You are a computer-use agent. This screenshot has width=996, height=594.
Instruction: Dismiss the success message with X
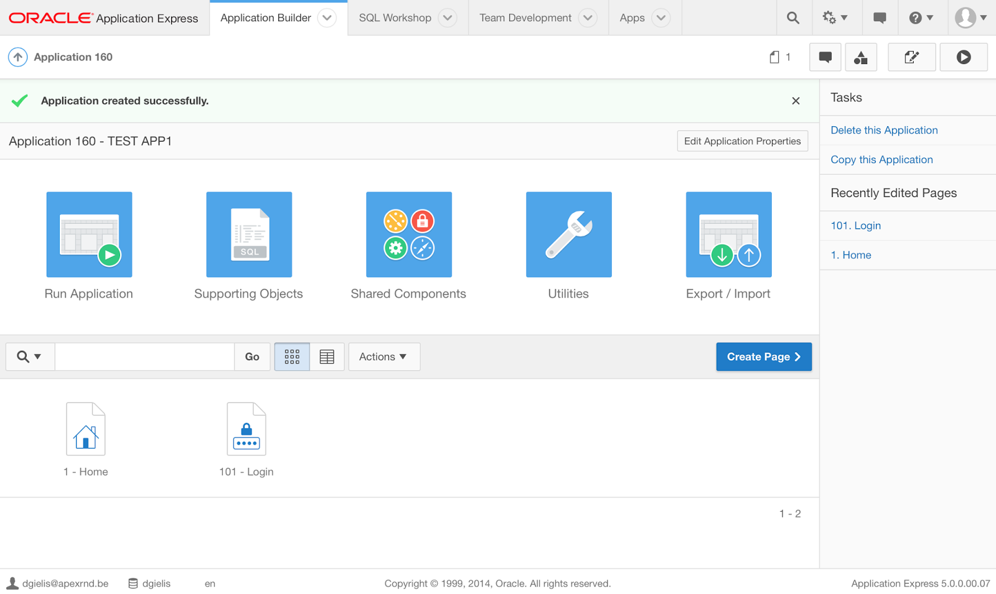coord(796,101)
